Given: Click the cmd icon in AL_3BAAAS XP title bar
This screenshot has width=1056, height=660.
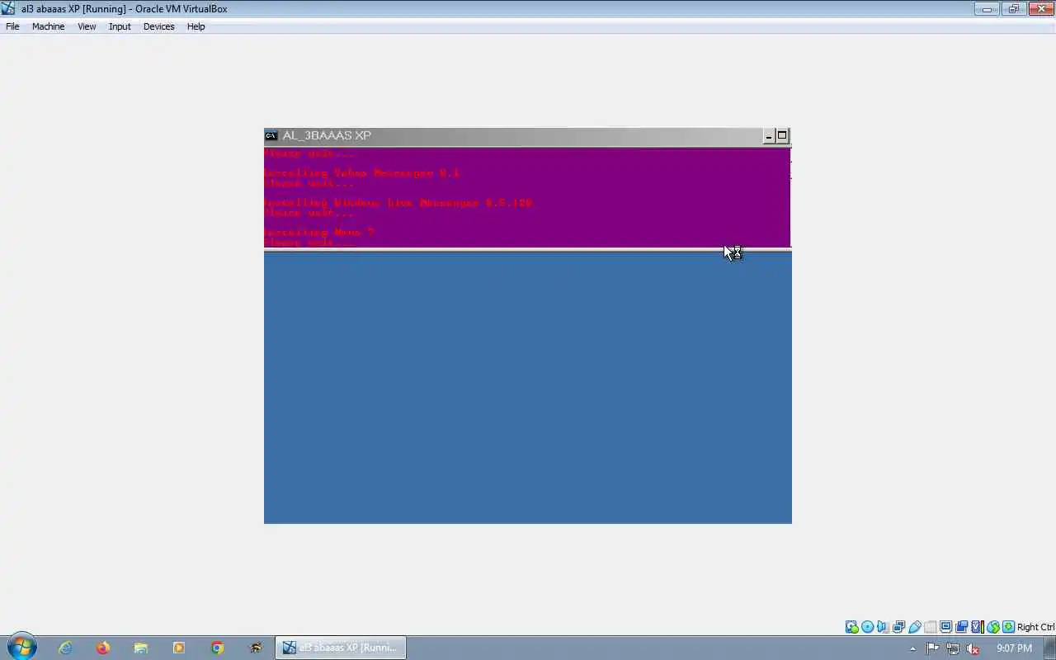Looking at the screenshot, I should point(271,135).
